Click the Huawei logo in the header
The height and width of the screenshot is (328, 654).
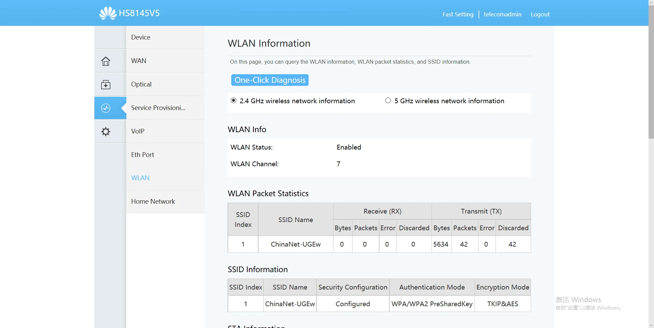click(x=108, y=13)
